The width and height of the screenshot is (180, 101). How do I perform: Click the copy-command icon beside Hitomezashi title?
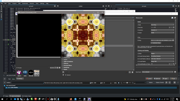(172, 18)
